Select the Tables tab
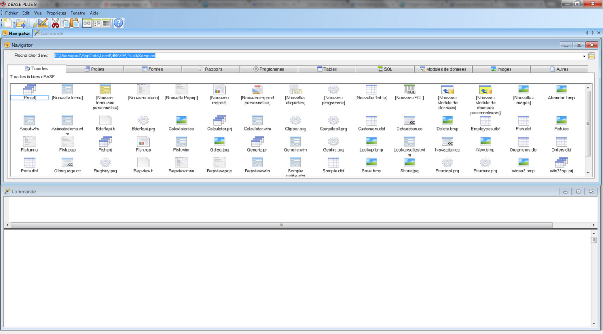This screenshot has height=334, width=603. (327, 69)
